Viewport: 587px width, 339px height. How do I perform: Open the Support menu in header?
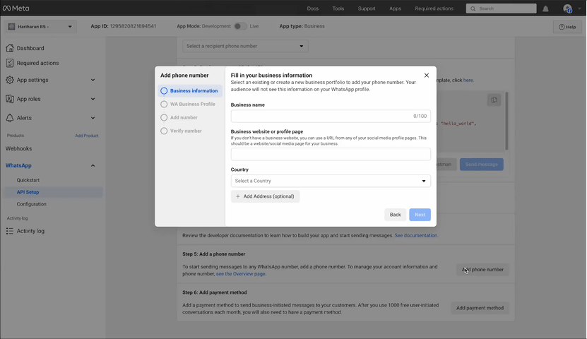click(x=367, y=8)
